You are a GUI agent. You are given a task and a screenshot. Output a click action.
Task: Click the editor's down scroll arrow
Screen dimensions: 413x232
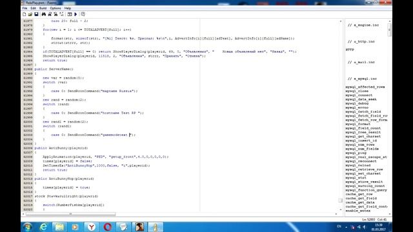341,209
